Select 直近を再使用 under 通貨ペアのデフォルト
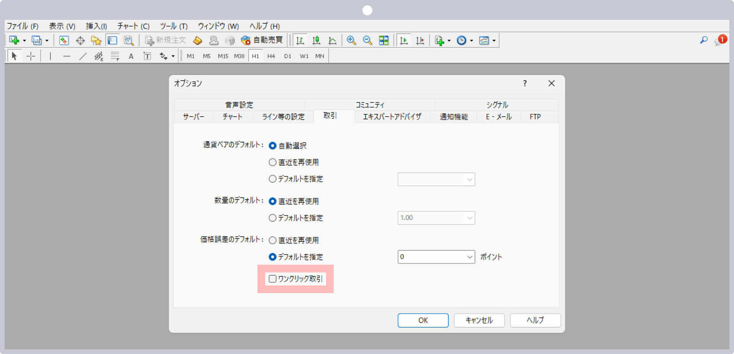 click(x=294, y=162)
